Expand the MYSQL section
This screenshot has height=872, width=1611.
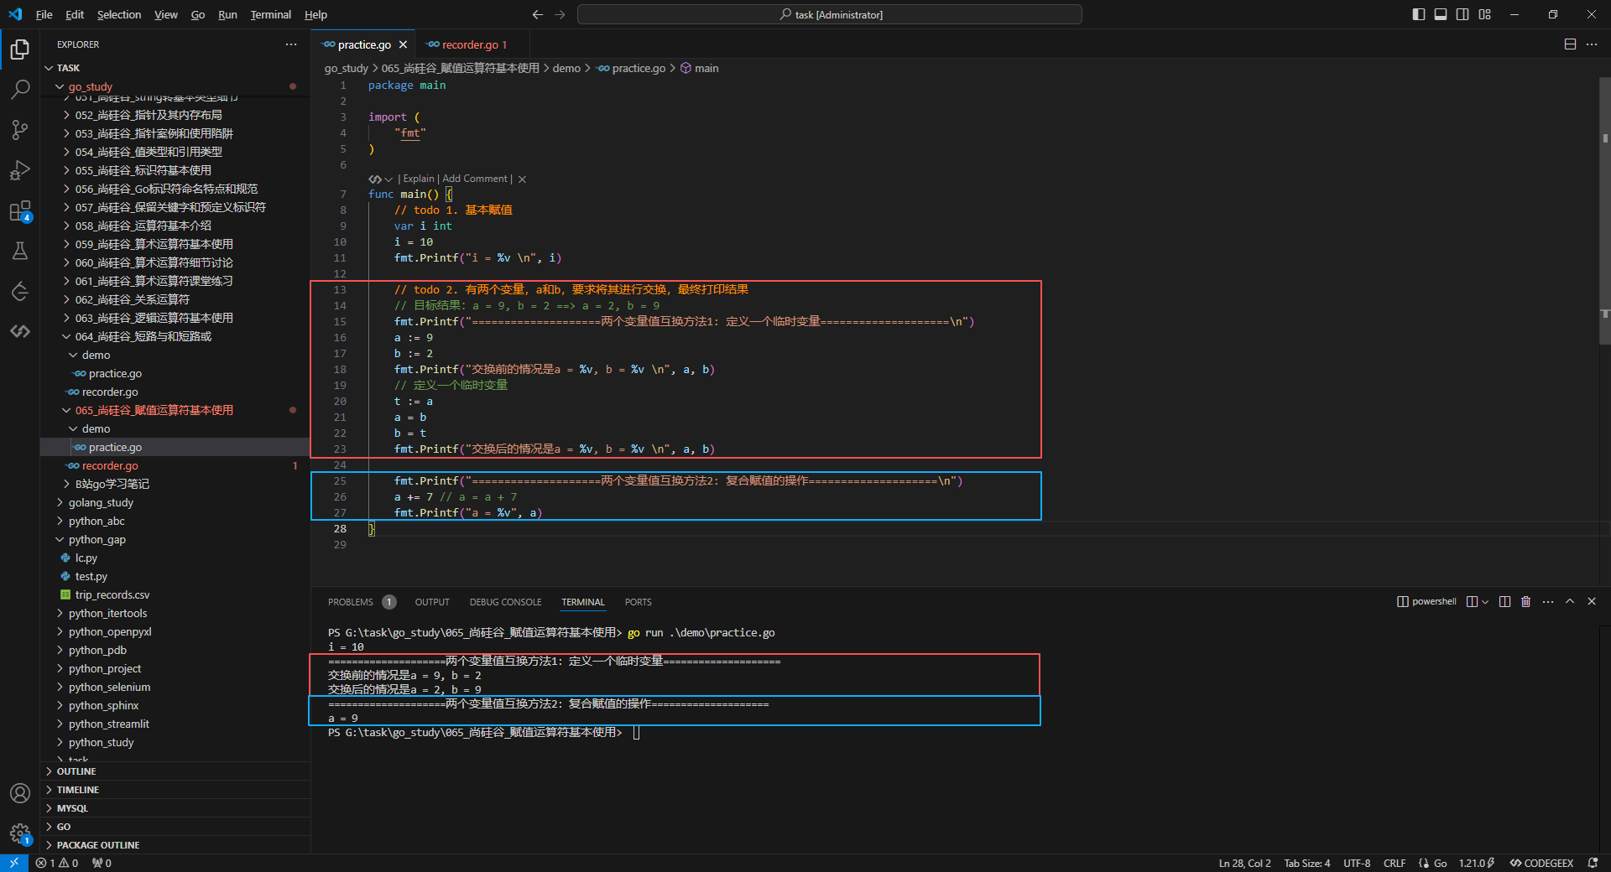pos(175,808)
